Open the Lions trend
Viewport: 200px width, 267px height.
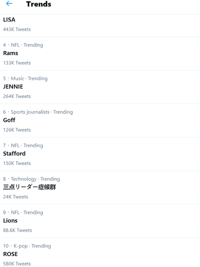coord(10,221)
